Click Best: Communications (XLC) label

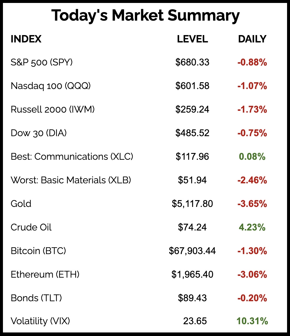72,157
